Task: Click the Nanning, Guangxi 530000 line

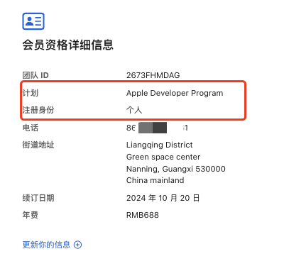Action: [176, 169]
